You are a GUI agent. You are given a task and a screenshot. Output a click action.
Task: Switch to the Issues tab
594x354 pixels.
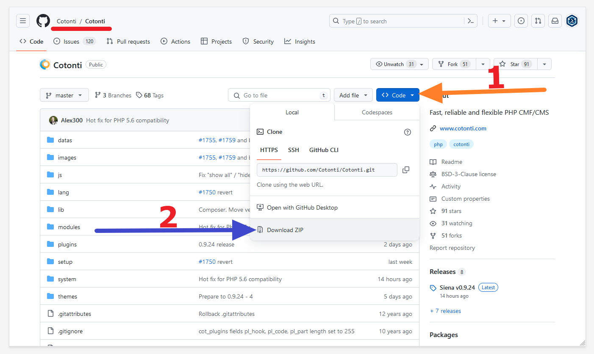point(75,41)
